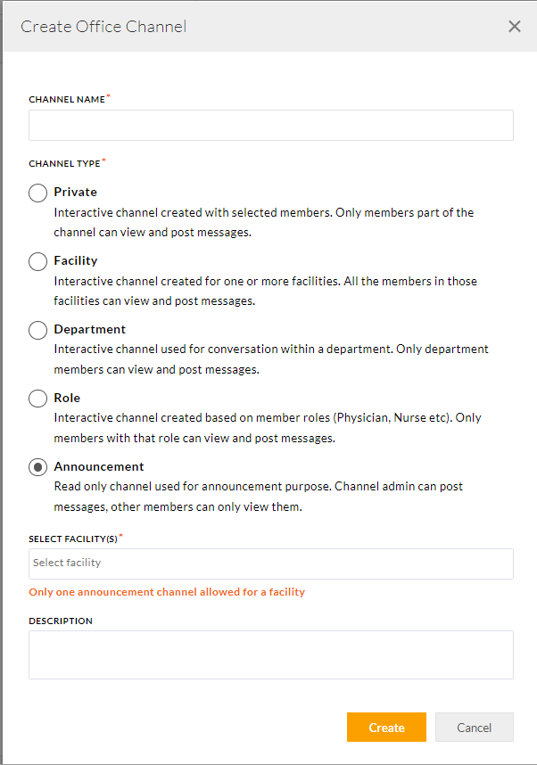The width and height of the screenshot is (537, 765).
Task: Click the Create Office Channel title
Action: (x=103, y=27)
